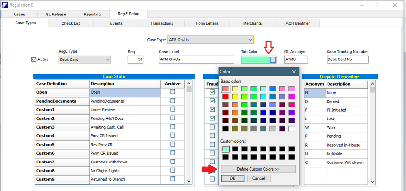Check Archive for the PendingDocuments row
Viewport: 406px width, 191px height.
tap(172, 101)
